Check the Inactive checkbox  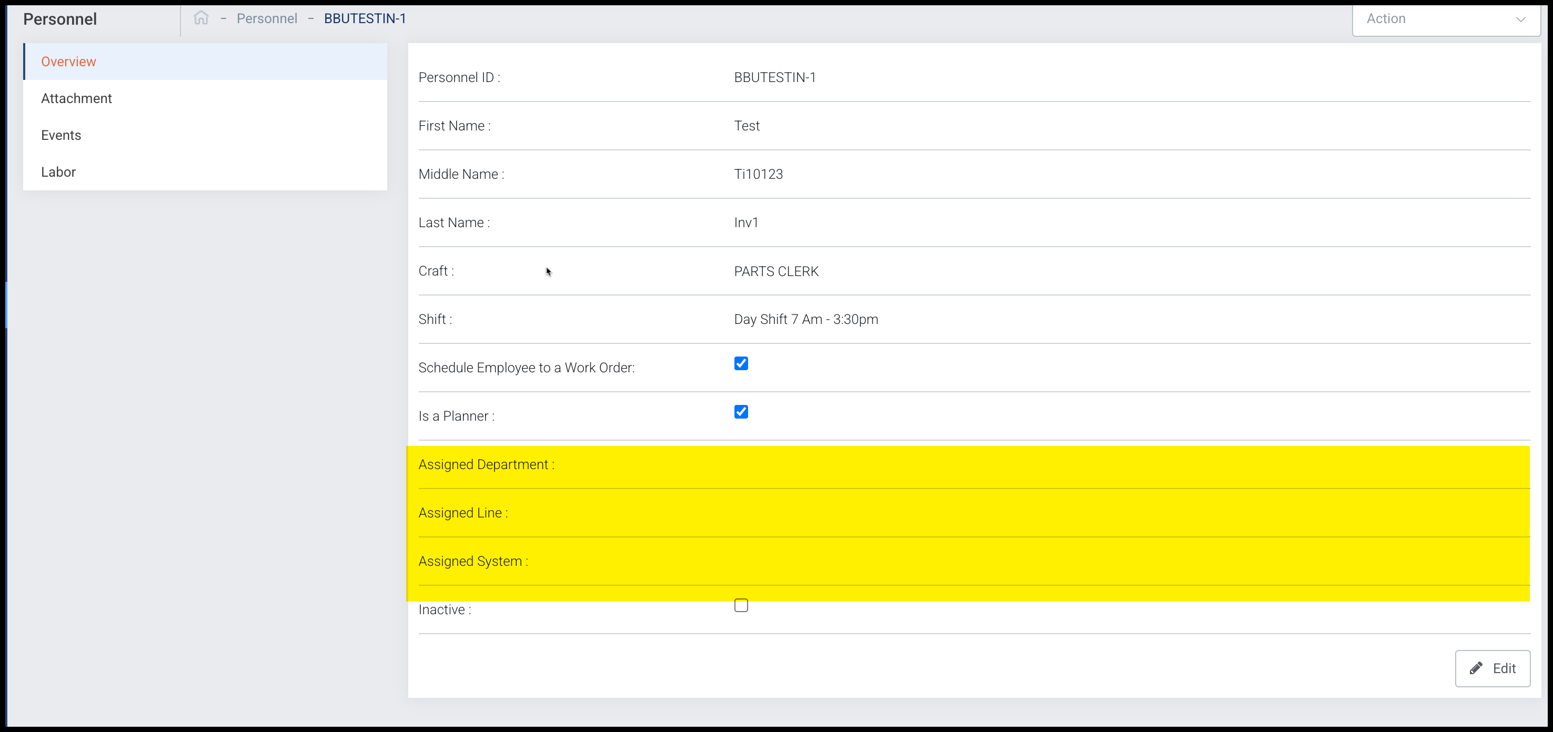(x=741, y=605)
